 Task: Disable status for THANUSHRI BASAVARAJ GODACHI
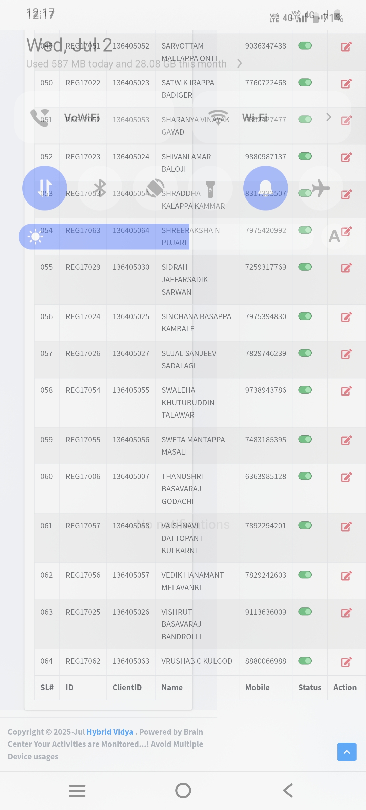tap(305, 476)
